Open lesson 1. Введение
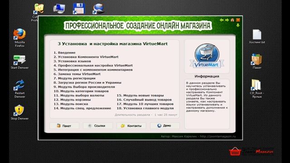Viewport: 290px width, 163px height. point(64,53)
